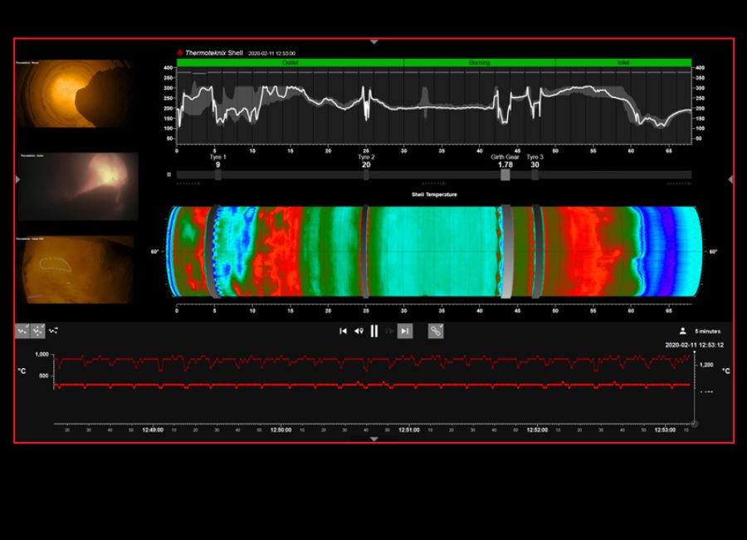Click the speaker icon beside pause
Viewport: 747px width, 540px height.
[x=359, y=331]
